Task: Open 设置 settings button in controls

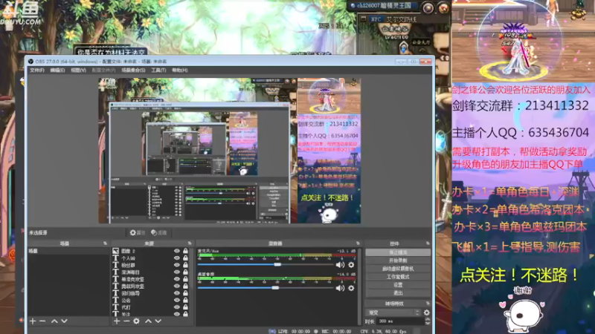Action: (398, 285)
